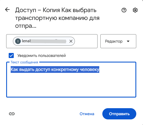Cancel sharing with the Отмена button
Image resolution: width=143 pixels, height=125 pixels.
87,114
